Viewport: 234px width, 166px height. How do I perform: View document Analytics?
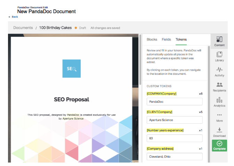[x=219, y=102]
